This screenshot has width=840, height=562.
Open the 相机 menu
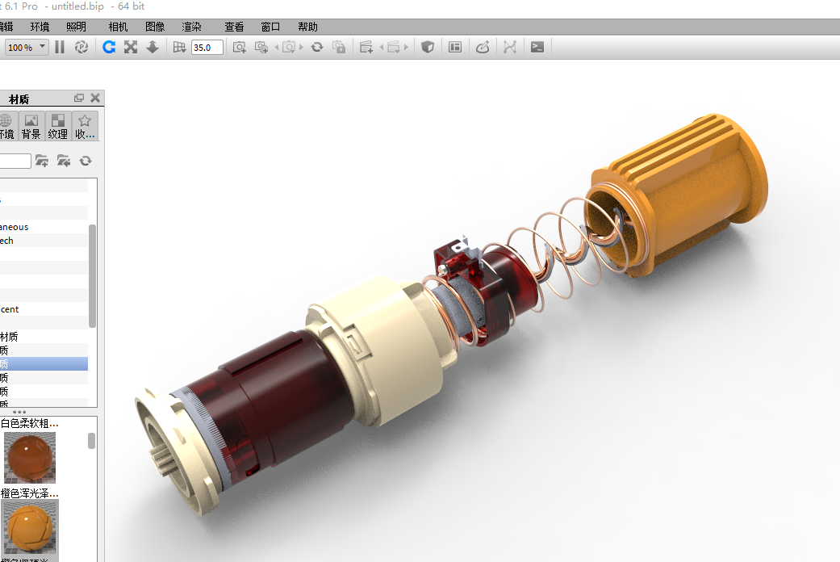click(x=118, y=27)
